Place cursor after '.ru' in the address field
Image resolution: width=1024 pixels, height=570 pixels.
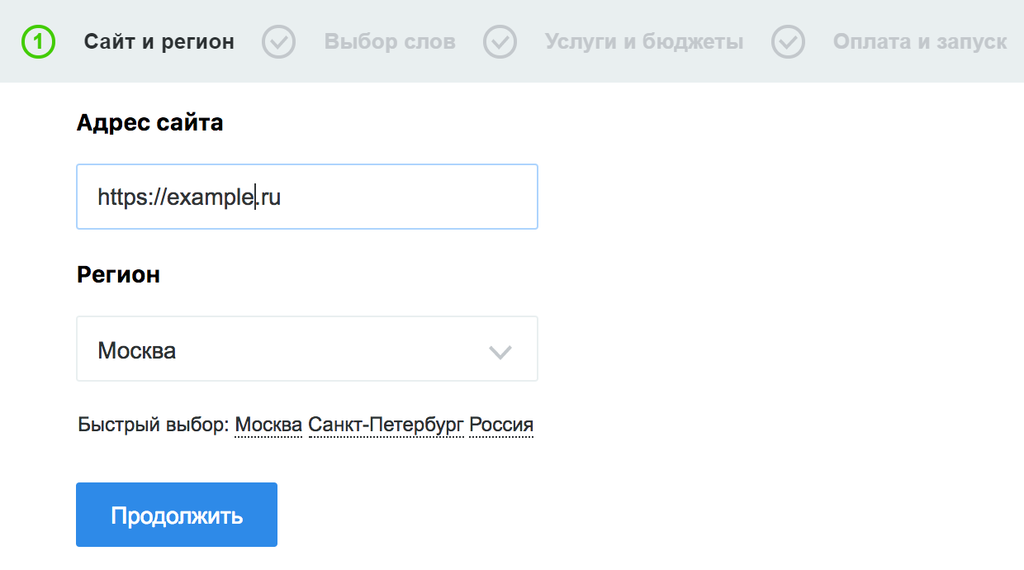click(x=282, y=197)
